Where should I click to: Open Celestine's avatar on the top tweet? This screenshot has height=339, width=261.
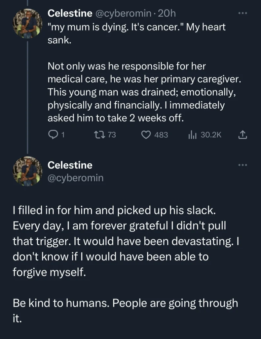coord(27,24)
